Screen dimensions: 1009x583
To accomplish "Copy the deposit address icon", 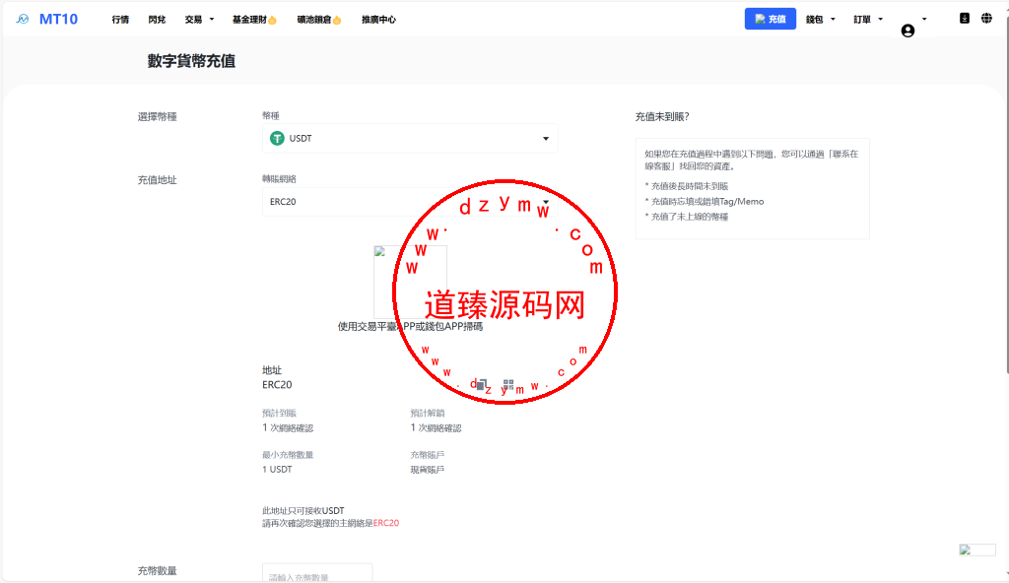I will click(481, 385).
